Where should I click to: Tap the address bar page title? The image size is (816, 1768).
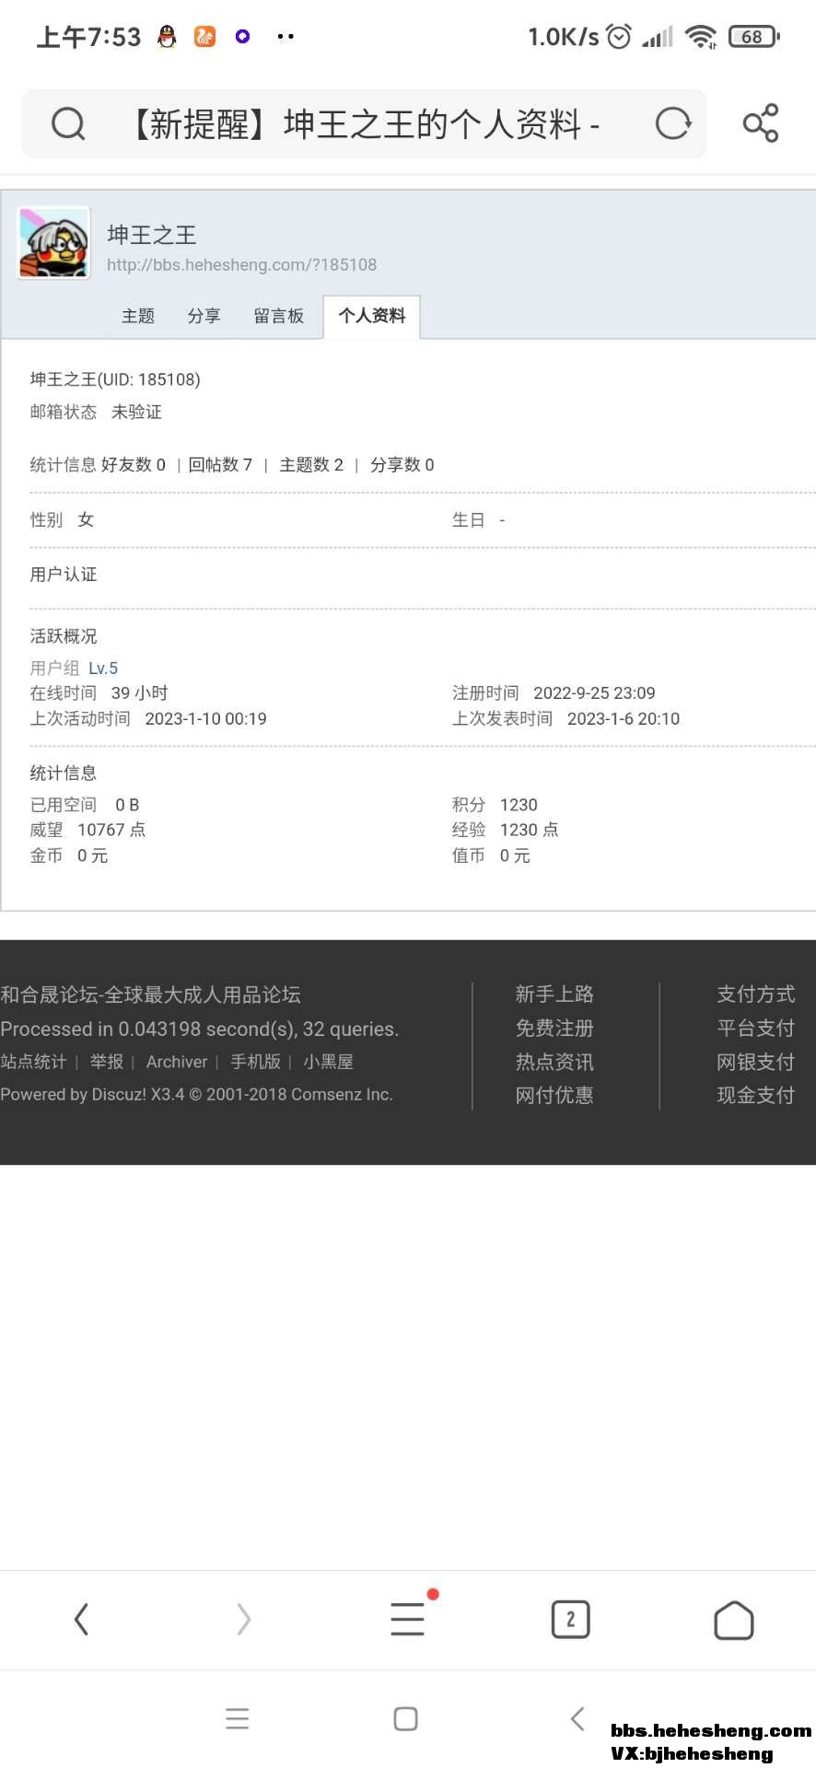point(364,123)
